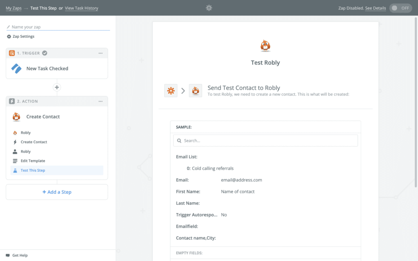Open the action step three-dot menu

(x=100, y=102)
